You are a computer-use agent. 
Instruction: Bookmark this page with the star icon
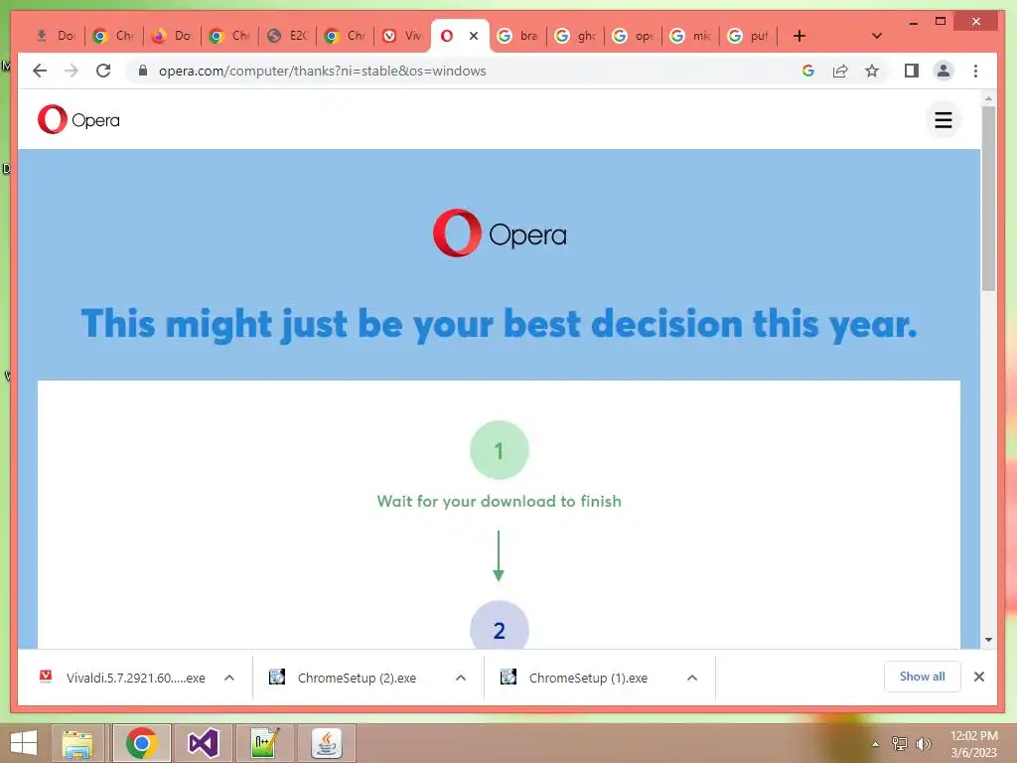click(x=872, y=71)
